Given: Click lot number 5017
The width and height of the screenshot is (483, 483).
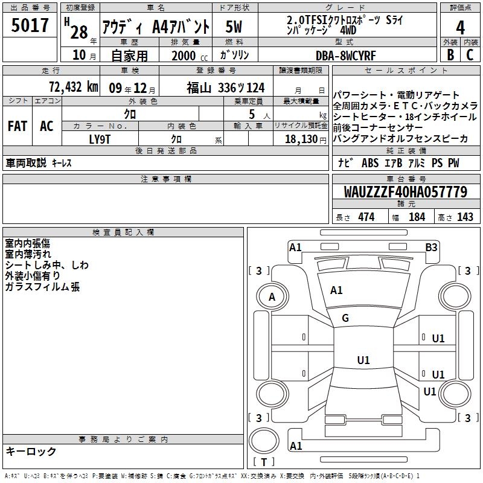Looking at the screenshot, I should coord(30,26).
